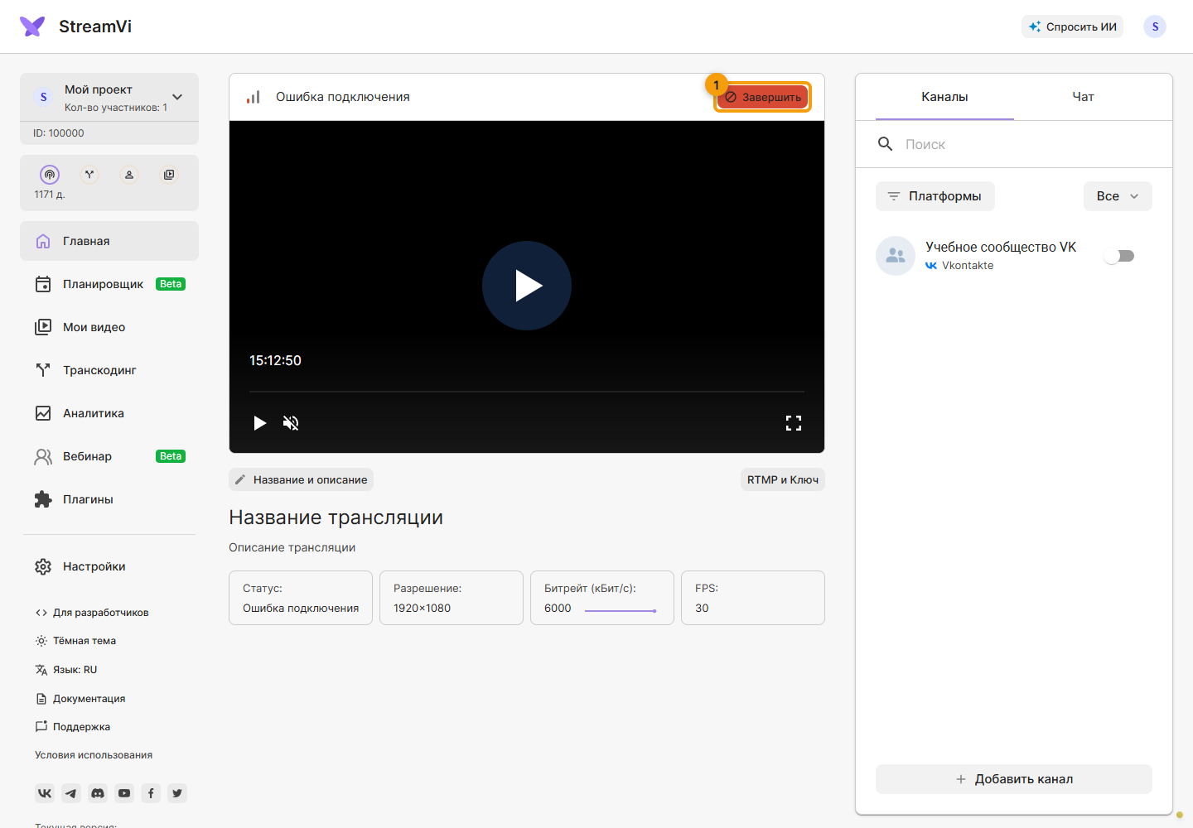
Task: Open the Все filter dropdown
Action: pos(1118,196)
